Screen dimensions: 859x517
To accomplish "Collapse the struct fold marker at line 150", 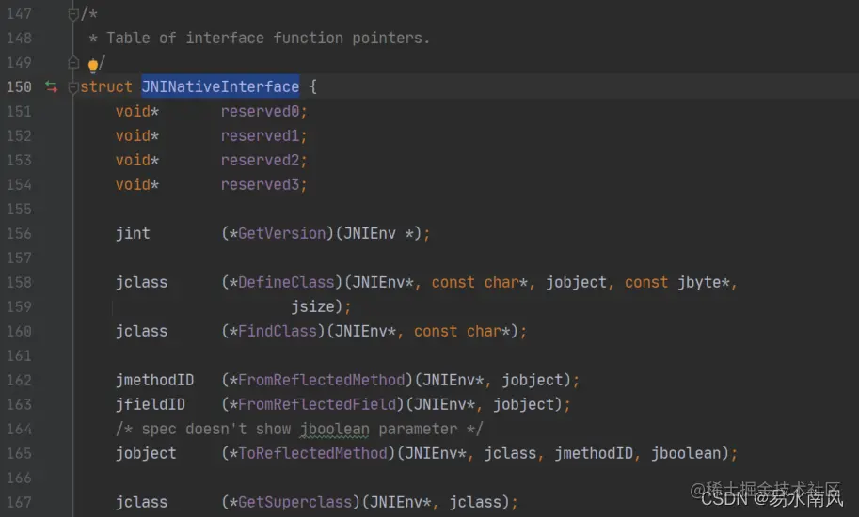I will point(72,87).
